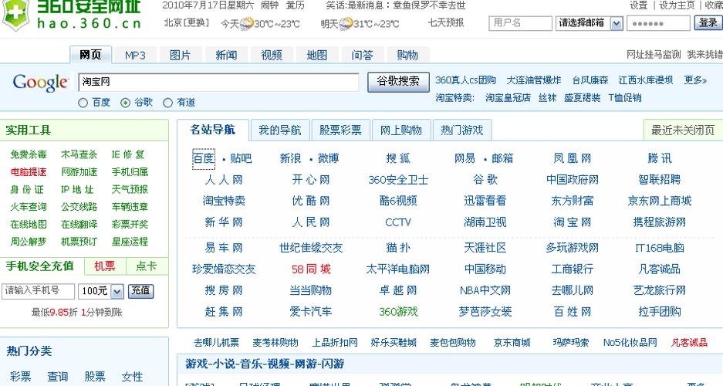
Task: Switch to the 新闻 search tab
Action: coord(226,56)
